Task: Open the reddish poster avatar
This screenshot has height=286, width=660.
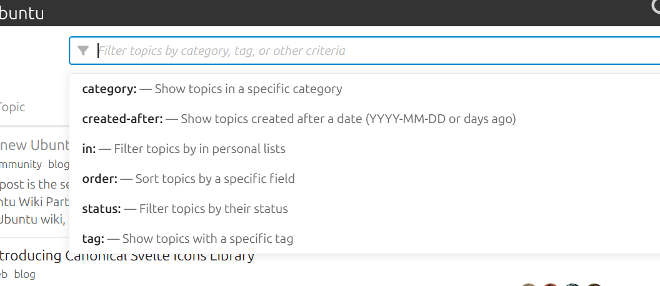Action: (x=551, y=285)
